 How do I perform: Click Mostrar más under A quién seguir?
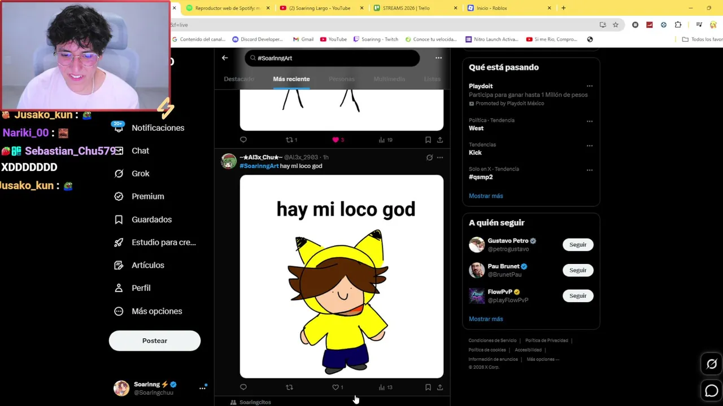(486, 319)
